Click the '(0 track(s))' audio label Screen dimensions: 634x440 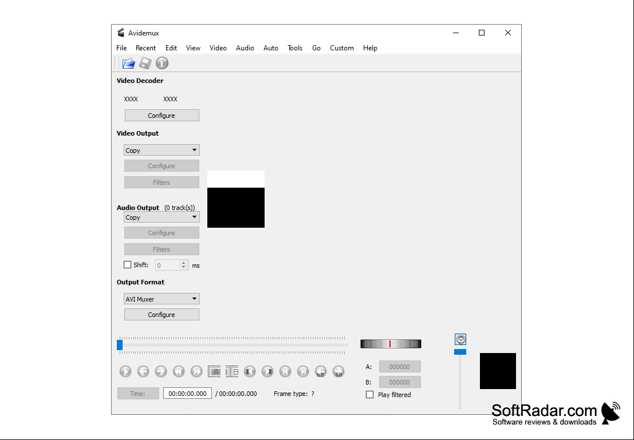point(179,208)
